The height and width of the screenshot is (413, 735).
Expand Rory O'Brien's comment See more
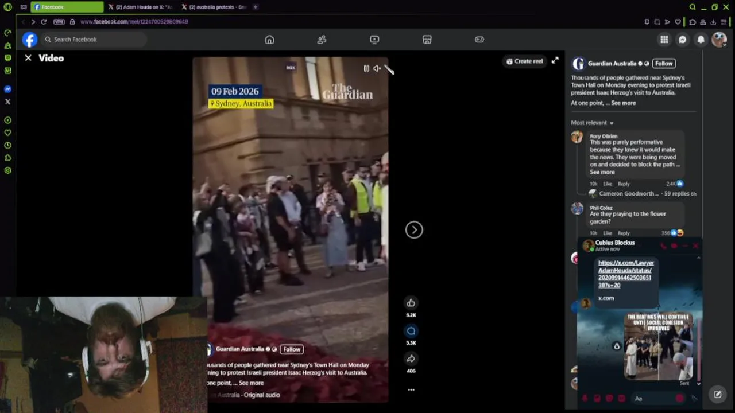coord(602,172)
